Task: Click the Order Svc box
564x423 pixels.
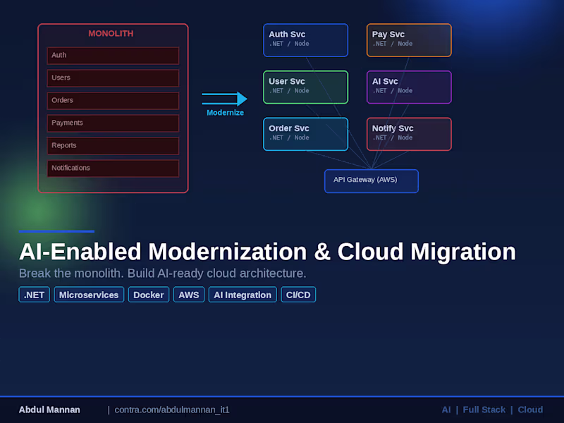Action: click(x=306, y=134)
